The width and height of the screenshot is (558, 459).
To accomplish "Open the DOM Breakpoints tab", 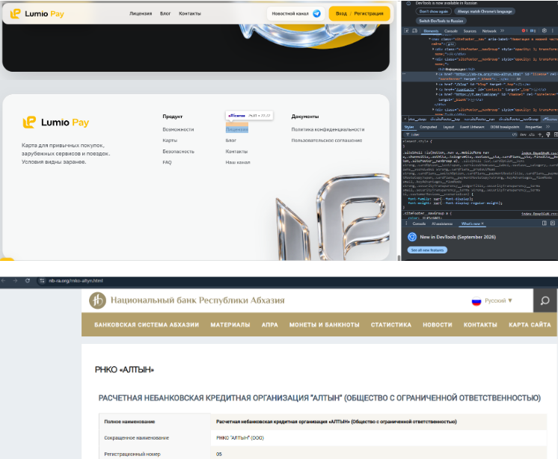I will 505,127.
